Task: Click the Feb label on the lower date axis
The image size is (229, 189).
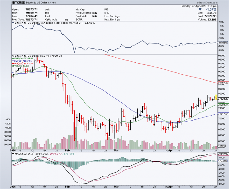Action: pos(67,187)
